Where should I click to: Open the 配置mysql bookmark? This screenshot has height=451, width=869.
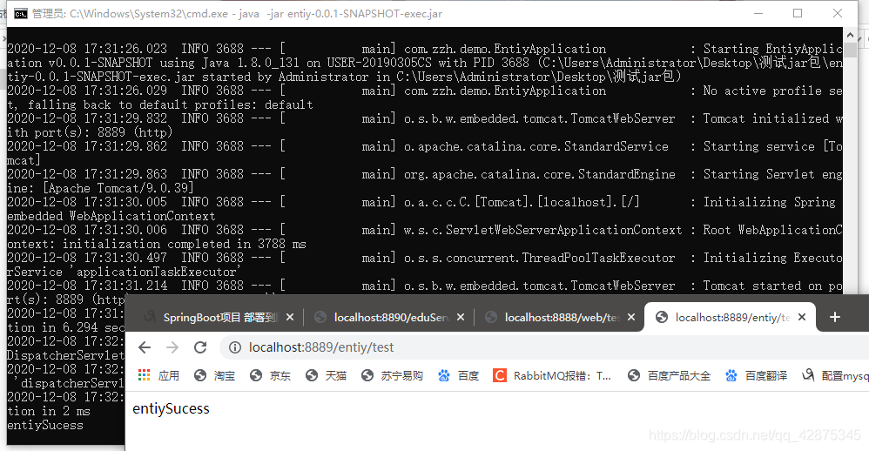pos(835,375)
